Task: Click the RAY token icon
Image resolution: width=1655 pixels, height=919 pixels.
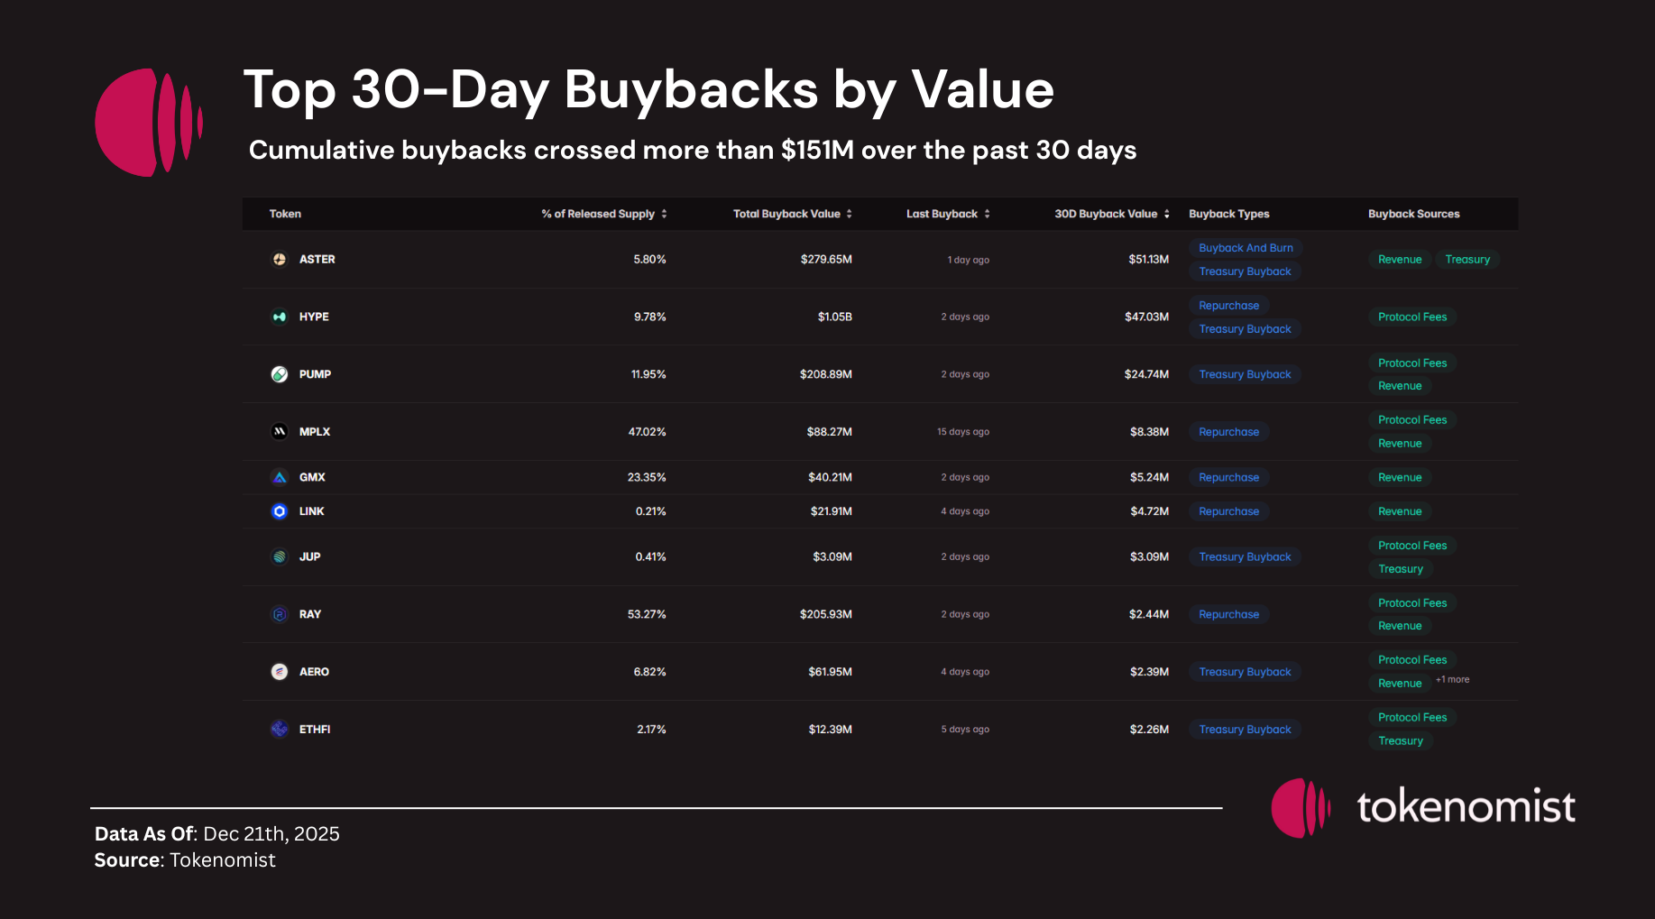Action: coord(280,614)
